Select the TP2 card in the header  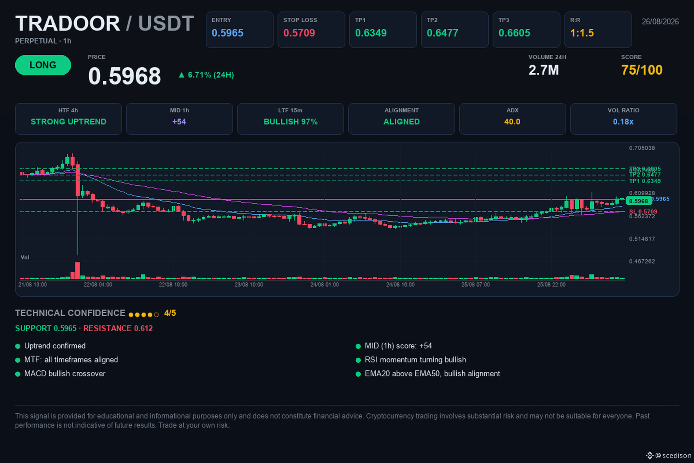455,30
